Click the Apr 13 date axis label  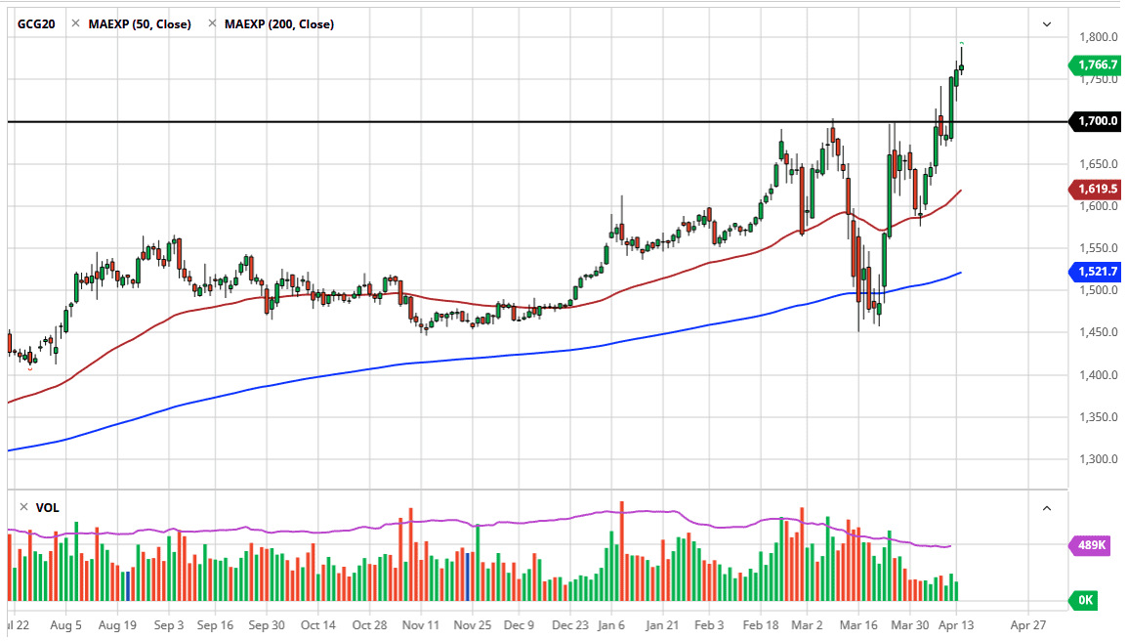click(958, 625)
